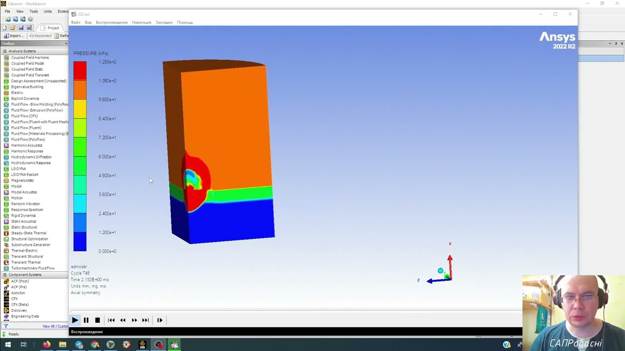The image size is (625, 351).
Task: Open the Навигация menu
Action: [142, 22]
